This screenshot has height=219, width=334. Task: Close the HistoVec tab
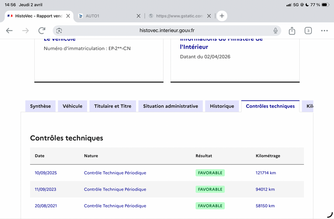point(68,16)
